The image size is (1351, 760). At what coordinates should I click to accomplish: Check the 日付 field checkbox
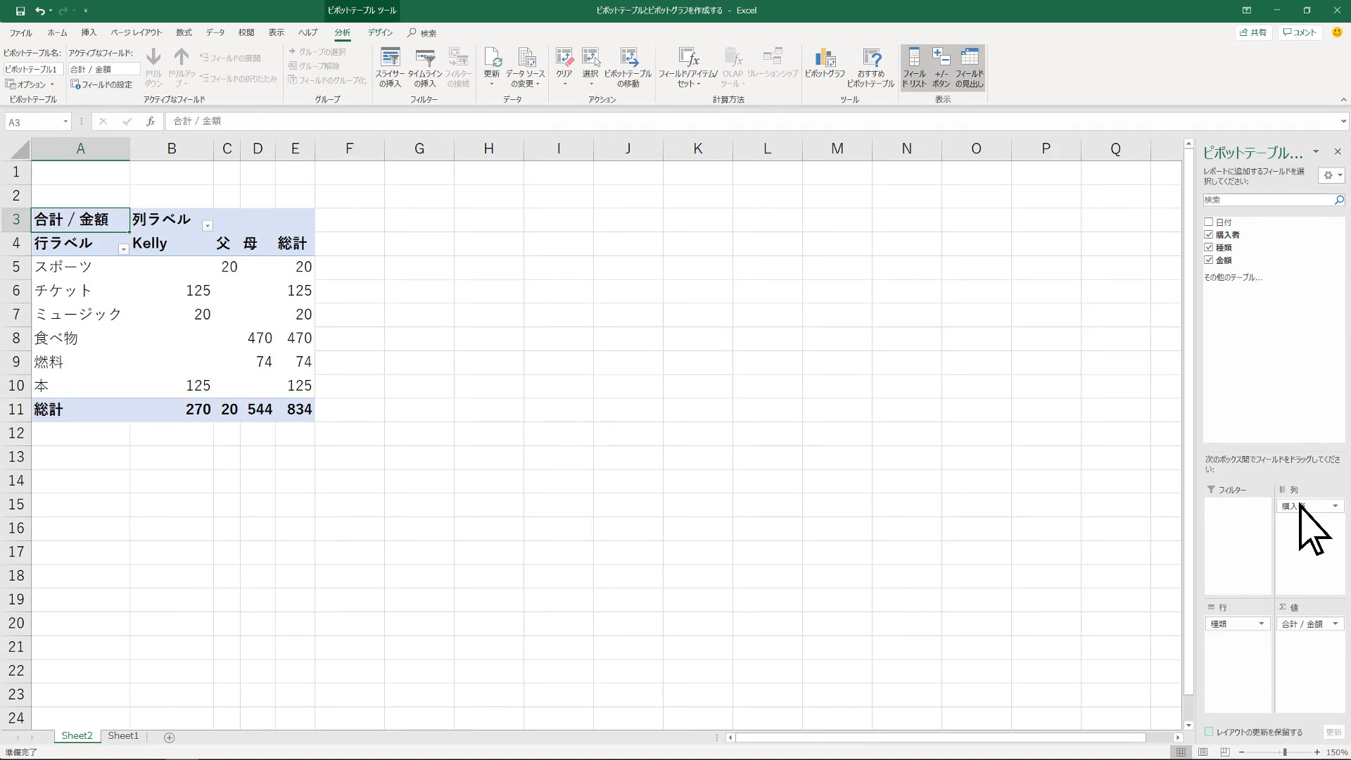tap(1209, 222)
